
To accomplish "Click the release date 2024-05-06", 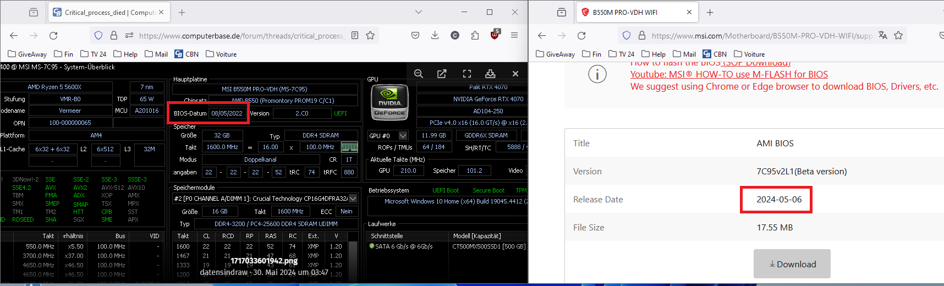I will (x=779, y=199).
